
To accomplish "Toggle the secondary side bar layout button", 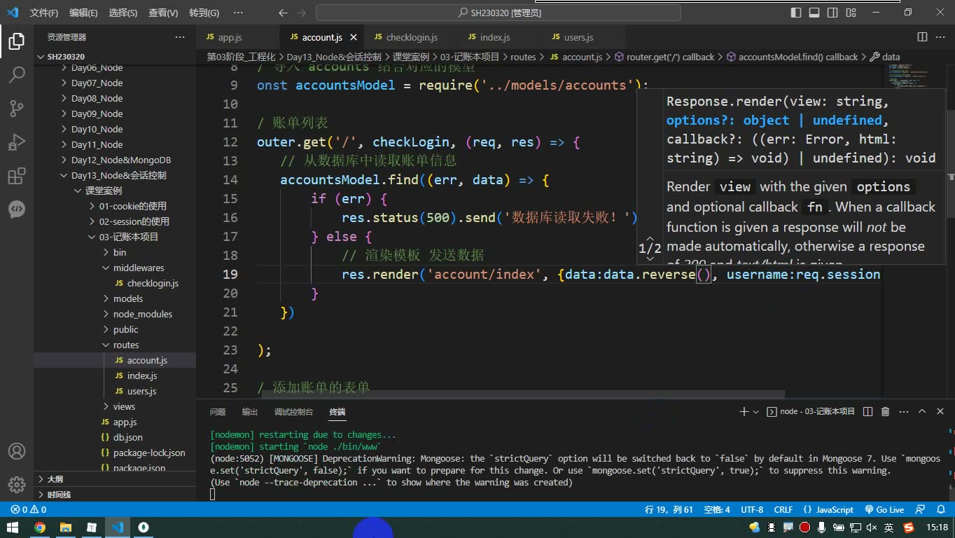I will [x=832, y=13].
